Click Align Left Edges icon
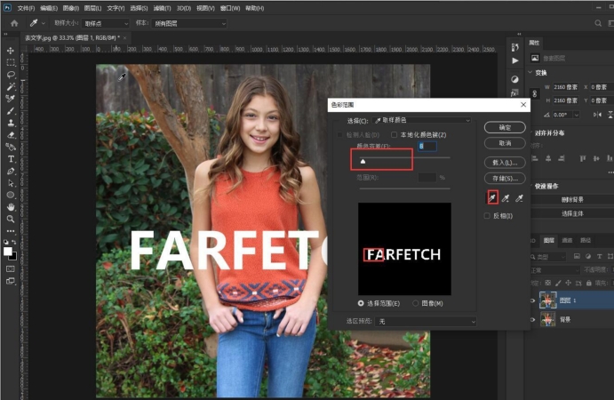Screen dimensions: 614x400 [x=535, y=158]
